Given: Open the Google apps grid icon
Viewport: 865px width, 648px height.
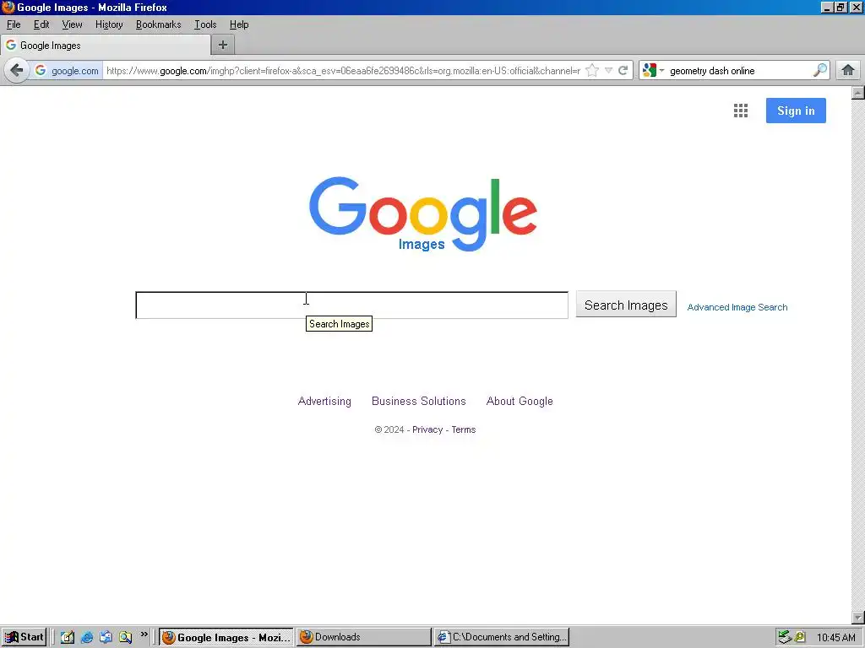Looking at the screenshot, I should [x=741, y=111].
